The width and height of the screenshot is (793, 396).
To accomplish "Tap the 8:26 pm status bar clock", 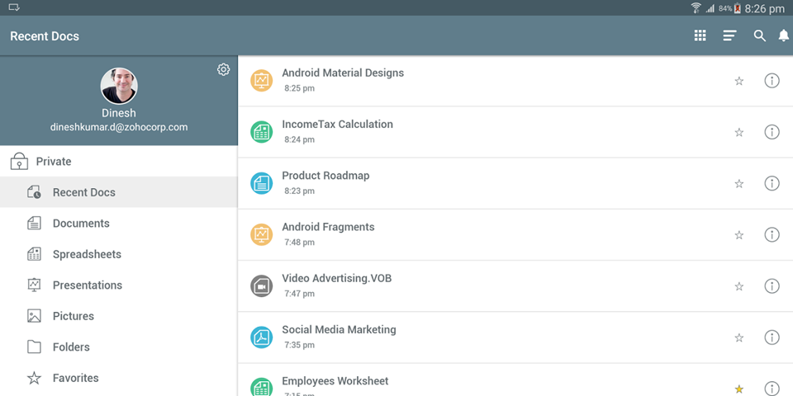I will tap(765, 8).
